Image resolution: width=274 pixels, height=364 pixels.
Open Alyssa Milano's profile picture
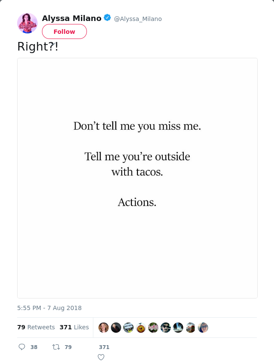coord(27,23)
